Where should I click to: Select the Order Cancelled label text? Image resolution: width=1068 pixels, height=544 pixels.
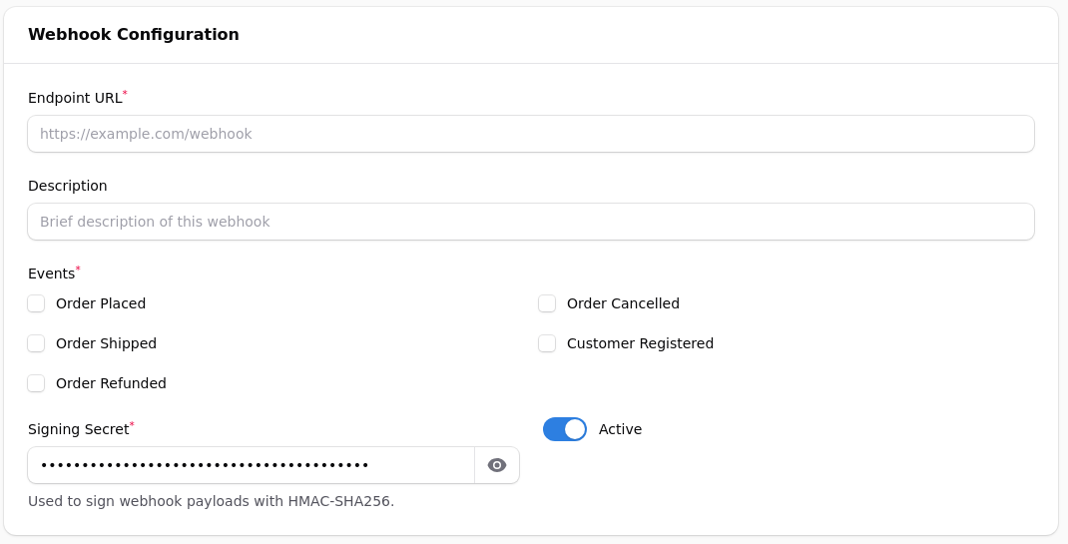click(623, 303)
